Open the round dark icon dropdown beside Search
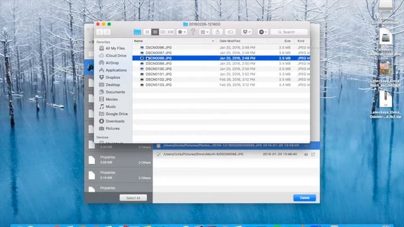 point(263,32)
